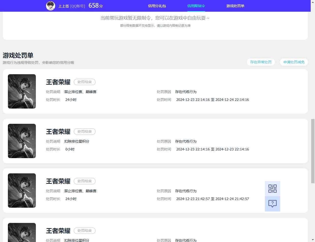Click hero thumbnail of the 0小时 penalty card
Screen dimensions: 315x242
pyautogui.click(x=22, y=141)
